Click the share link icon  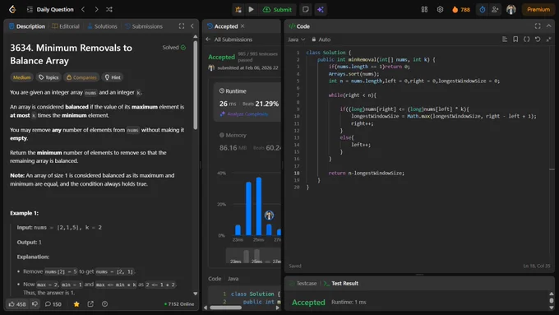tap(90, 304)
